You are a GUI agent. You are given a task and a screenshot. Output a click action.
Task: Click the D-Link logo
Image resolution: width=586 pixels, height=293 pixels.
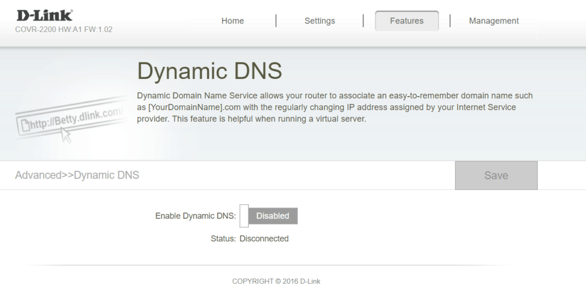(45, 15)
